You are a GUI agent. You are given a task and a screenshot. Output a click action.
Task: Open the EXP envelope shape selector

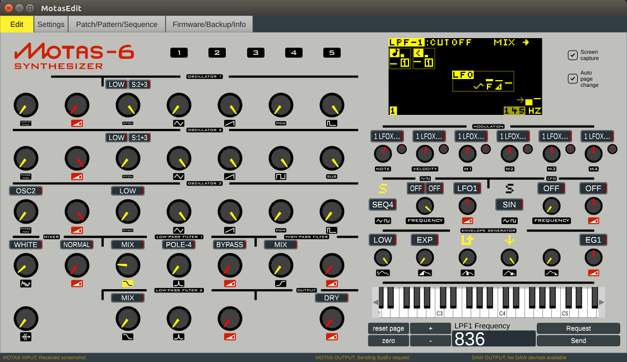click(x=425, y=240)
